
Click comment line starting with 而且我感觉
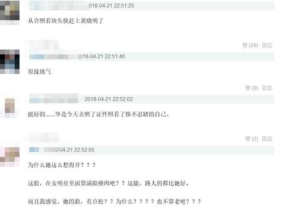click(114, 201)
